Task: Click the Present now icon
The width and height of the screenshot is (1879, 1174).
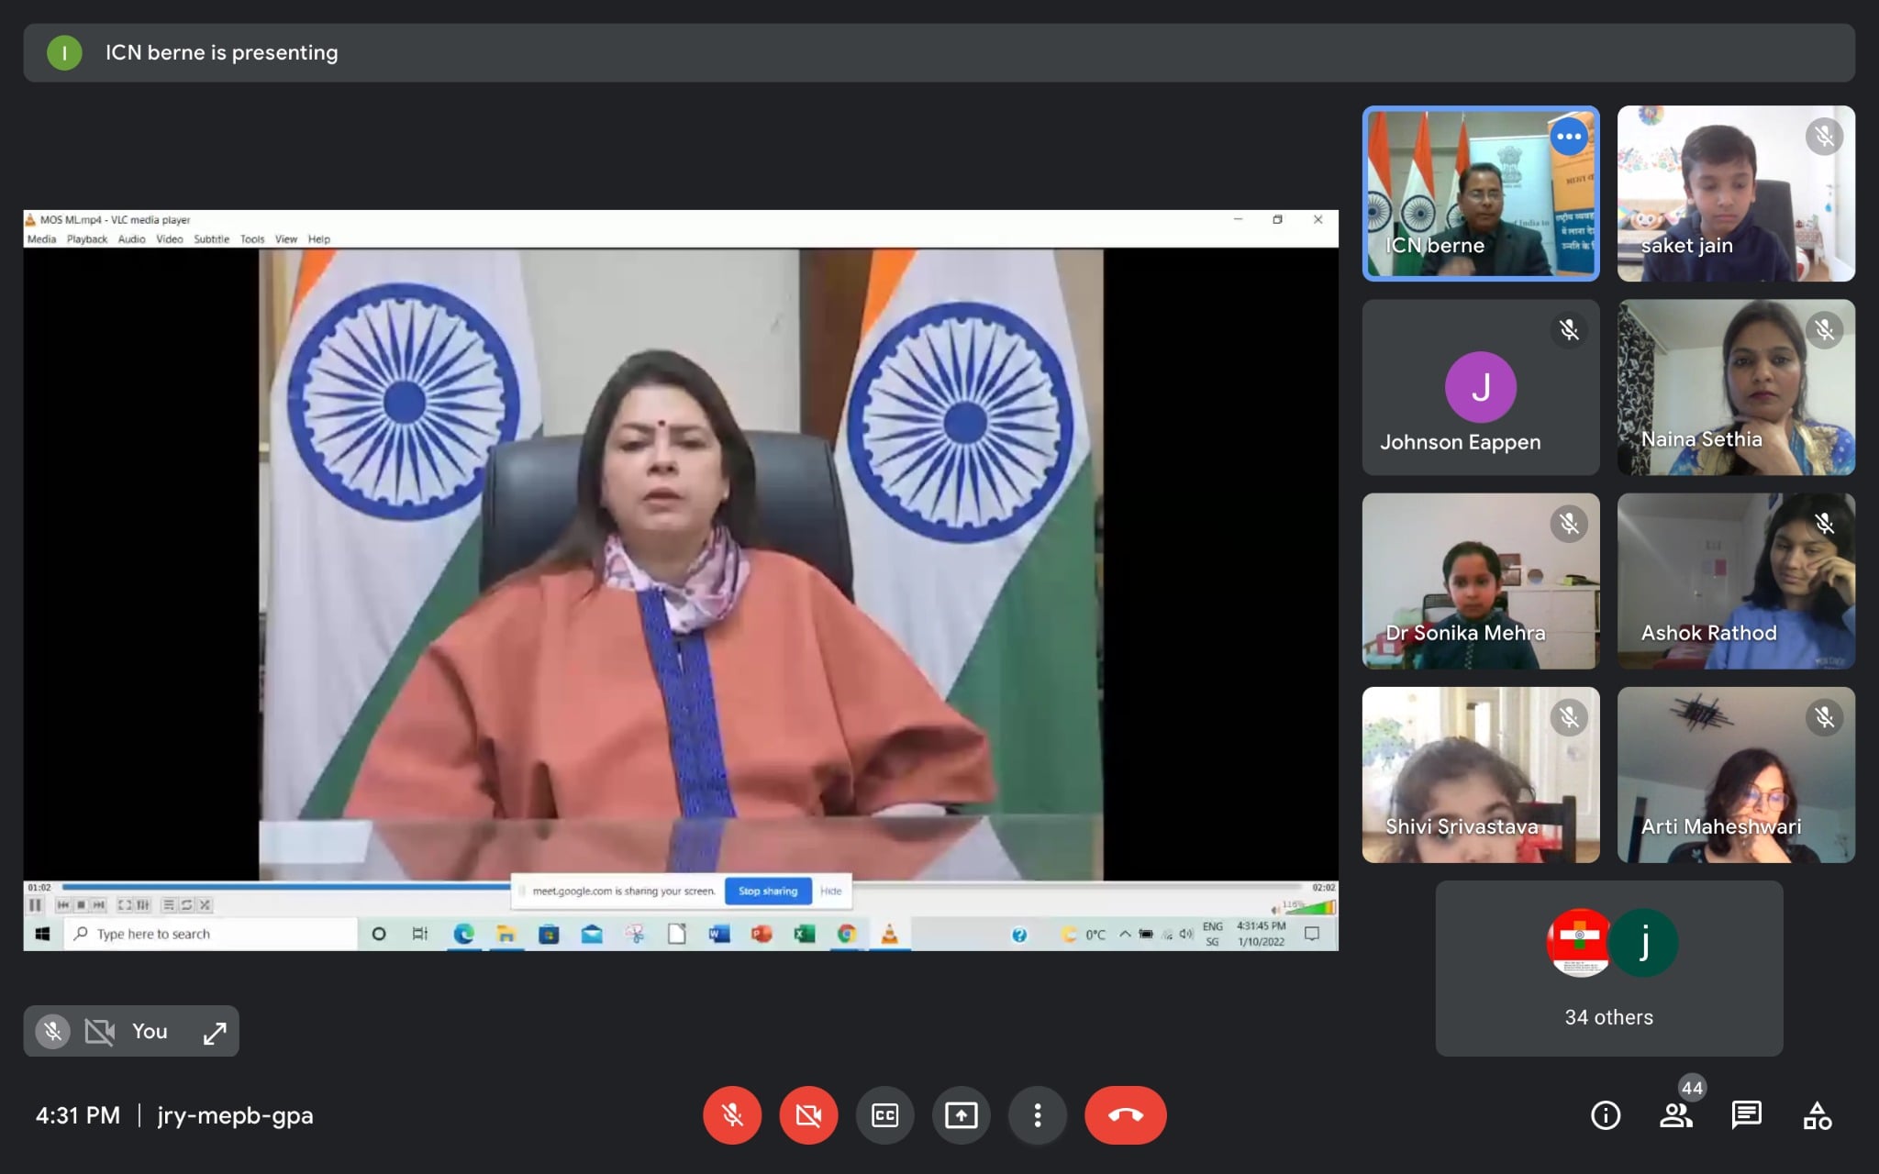Action: pos(961,1115)
